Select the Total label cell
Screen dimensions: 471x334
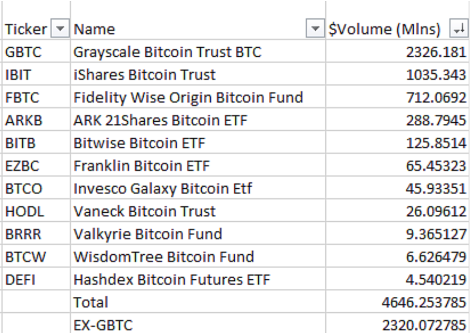[x=198, y=302]
